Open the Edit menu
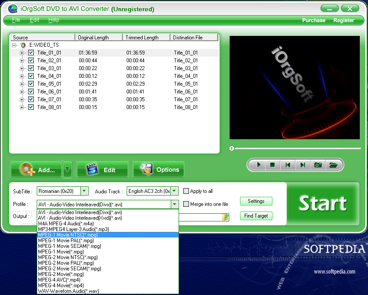This screenshot has height=295, width=368. pos(34,20)
